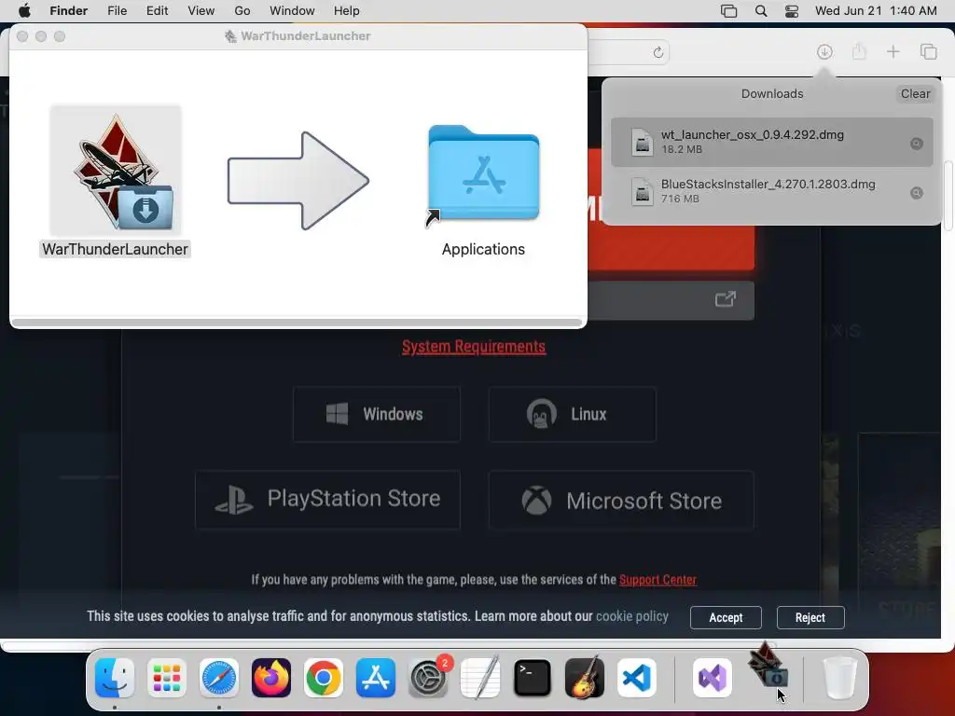Open the cookie policy link
Screen dimensions: 955x716
point(632,616)
